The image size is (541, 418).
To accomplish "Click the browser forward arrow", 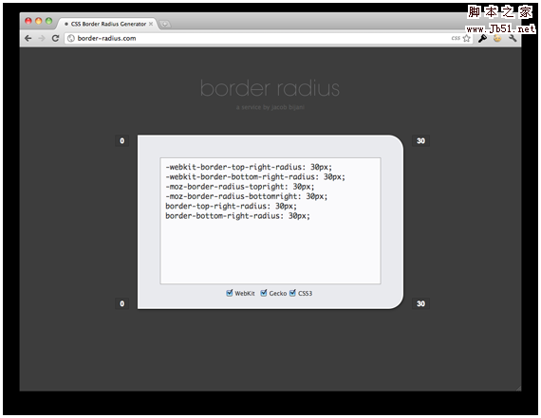I will [42, 38].
